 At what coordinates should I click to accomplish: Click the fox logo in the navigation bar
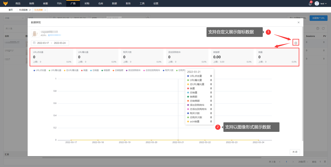(5, 3)
